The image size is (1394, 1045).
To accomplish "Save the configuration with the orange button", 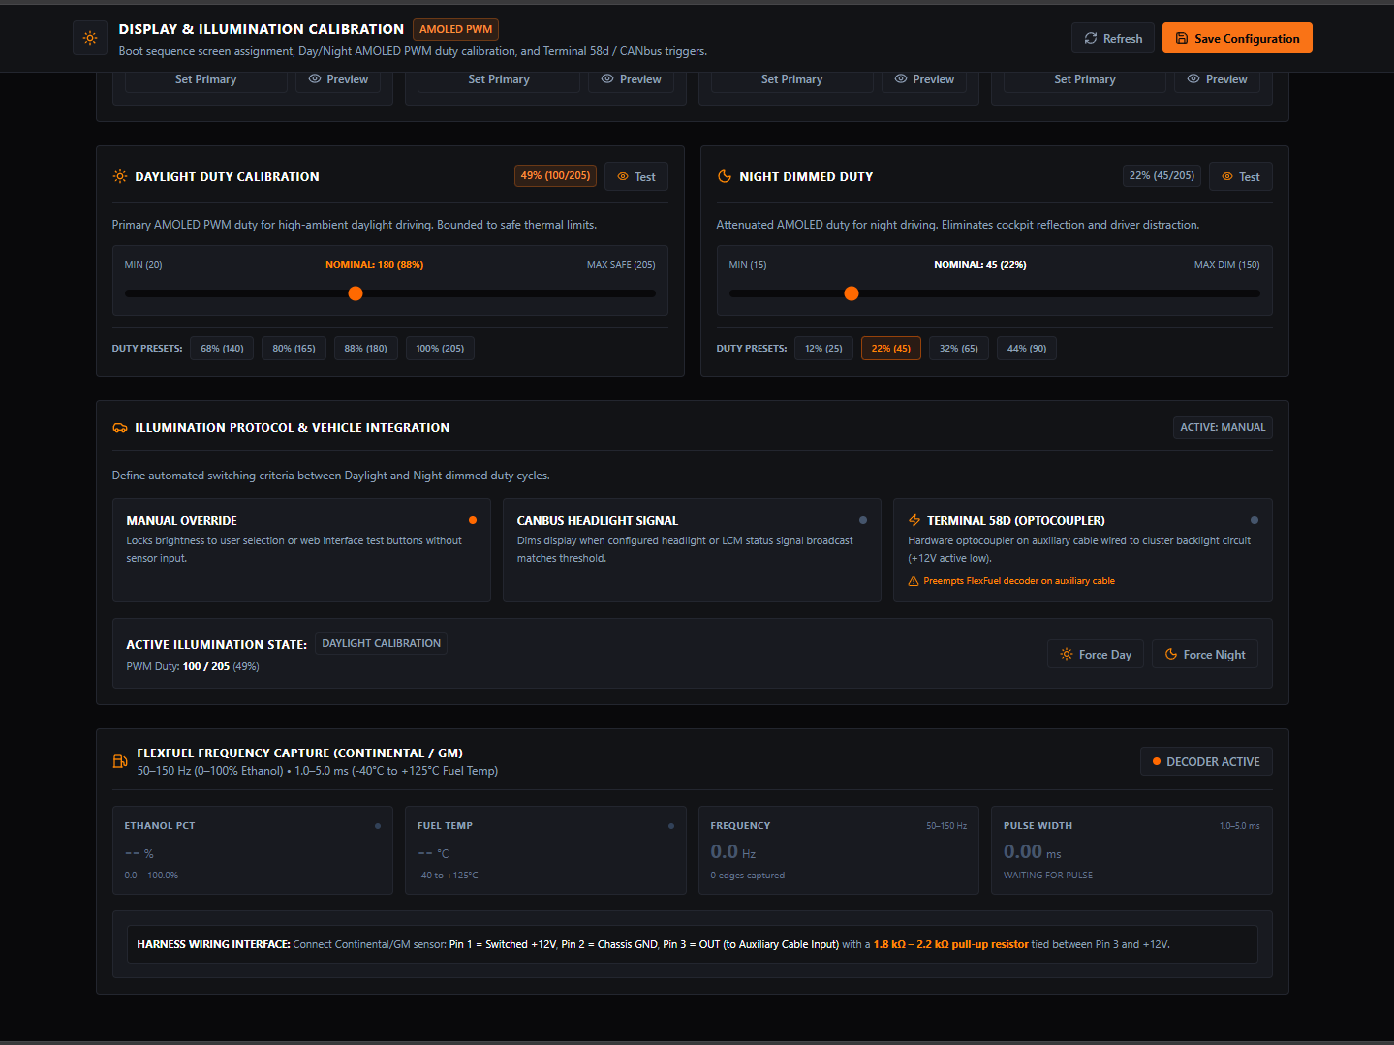I will (x=1237, y=38).
